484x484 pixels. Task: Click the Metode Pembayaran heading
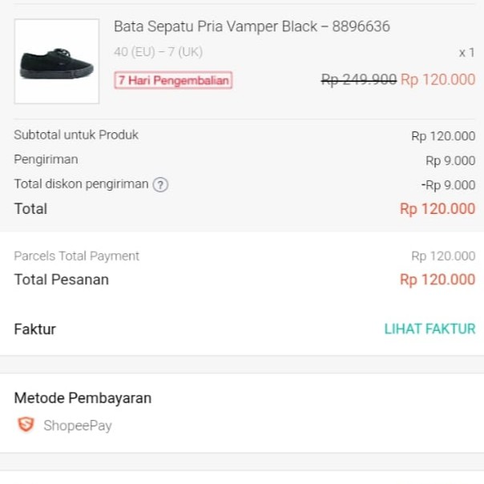(83, 397)
